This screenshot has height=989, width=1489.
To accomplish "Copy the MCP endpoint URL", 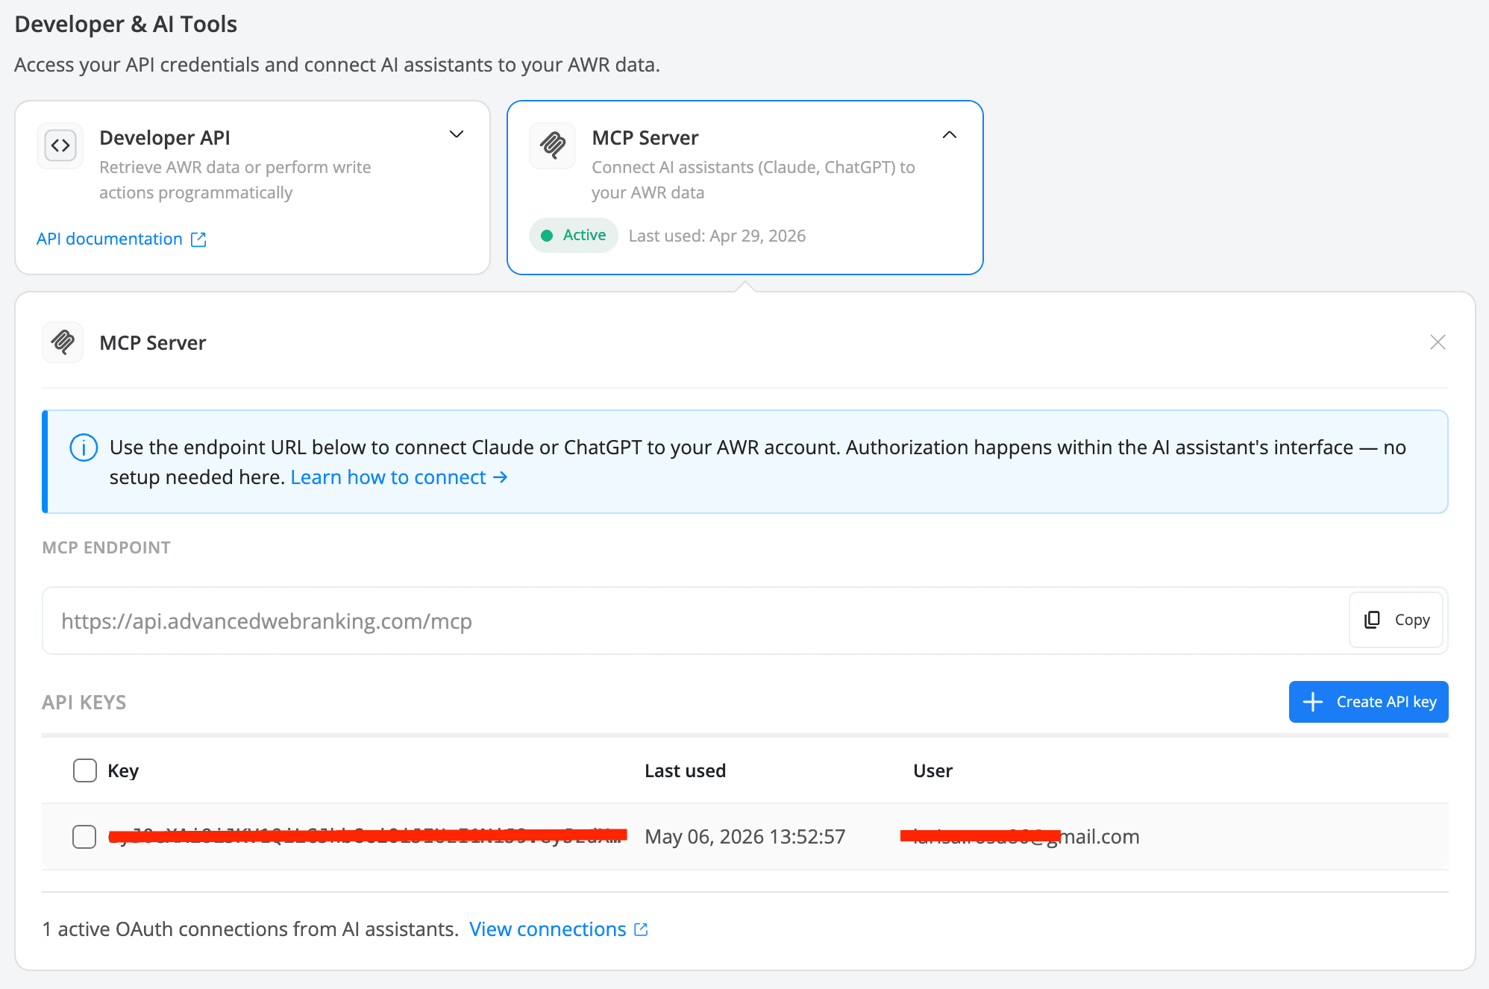I will 1396,620.
